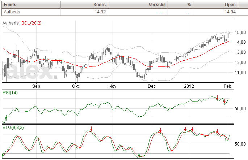Image resolution: width=248 pixels, height=160 pixels.
Task: Click the Verschil column header
Action: tap(138, 5)
